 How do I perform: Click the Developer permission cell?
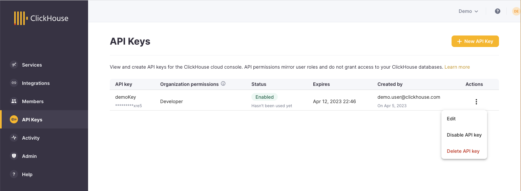point(171,101)
